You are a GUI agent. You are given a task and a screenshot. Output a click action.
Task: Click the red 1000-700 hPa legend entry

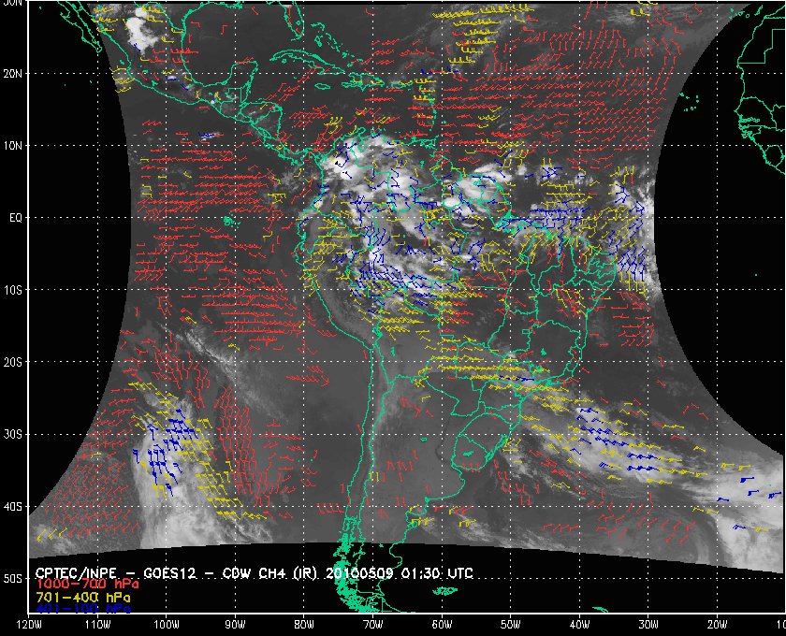[x=88, y=585]
